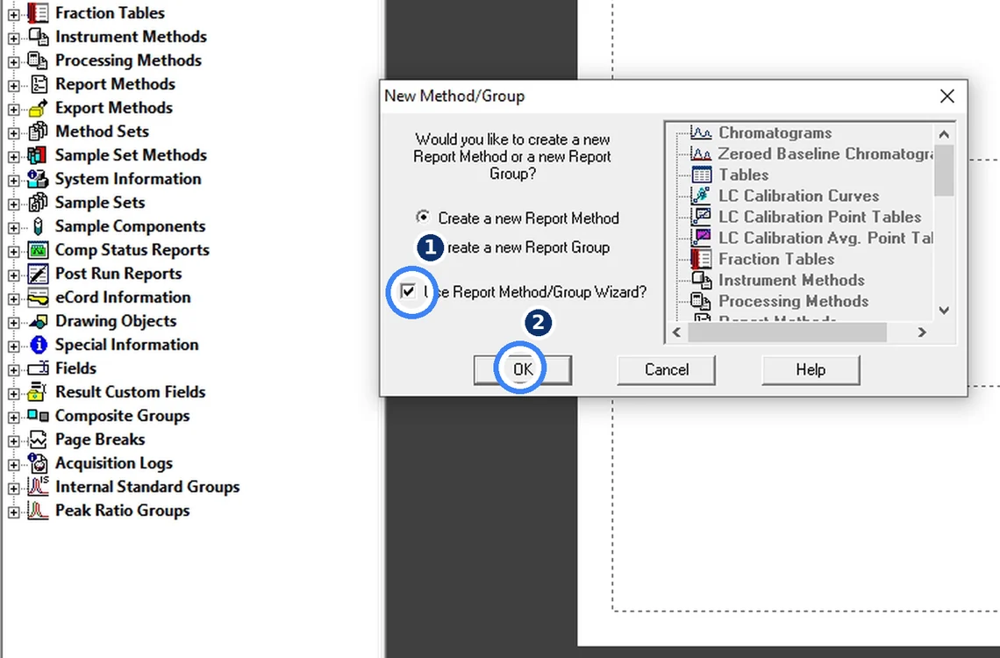This screenshot has width=1000, height=658.
Task: Open Help for the dialog
Action: pyautogui.click(x=811, y=370)
